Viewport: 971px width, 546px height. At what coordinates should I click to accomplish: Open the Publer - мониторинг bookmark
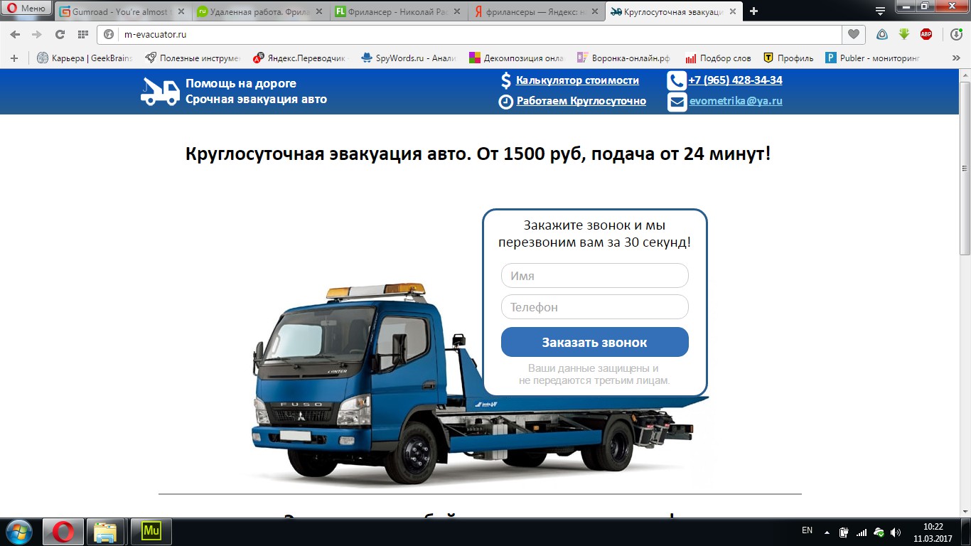[873, 58]
